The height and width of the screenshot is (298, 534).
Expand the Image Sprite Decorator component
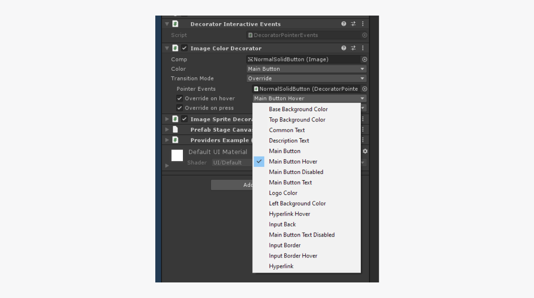click(x=167, y=119)
